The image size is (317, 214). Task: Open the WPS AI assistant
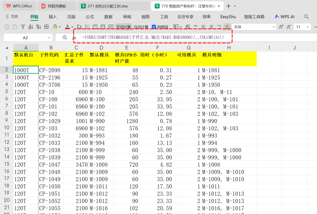tap(284, 17)
